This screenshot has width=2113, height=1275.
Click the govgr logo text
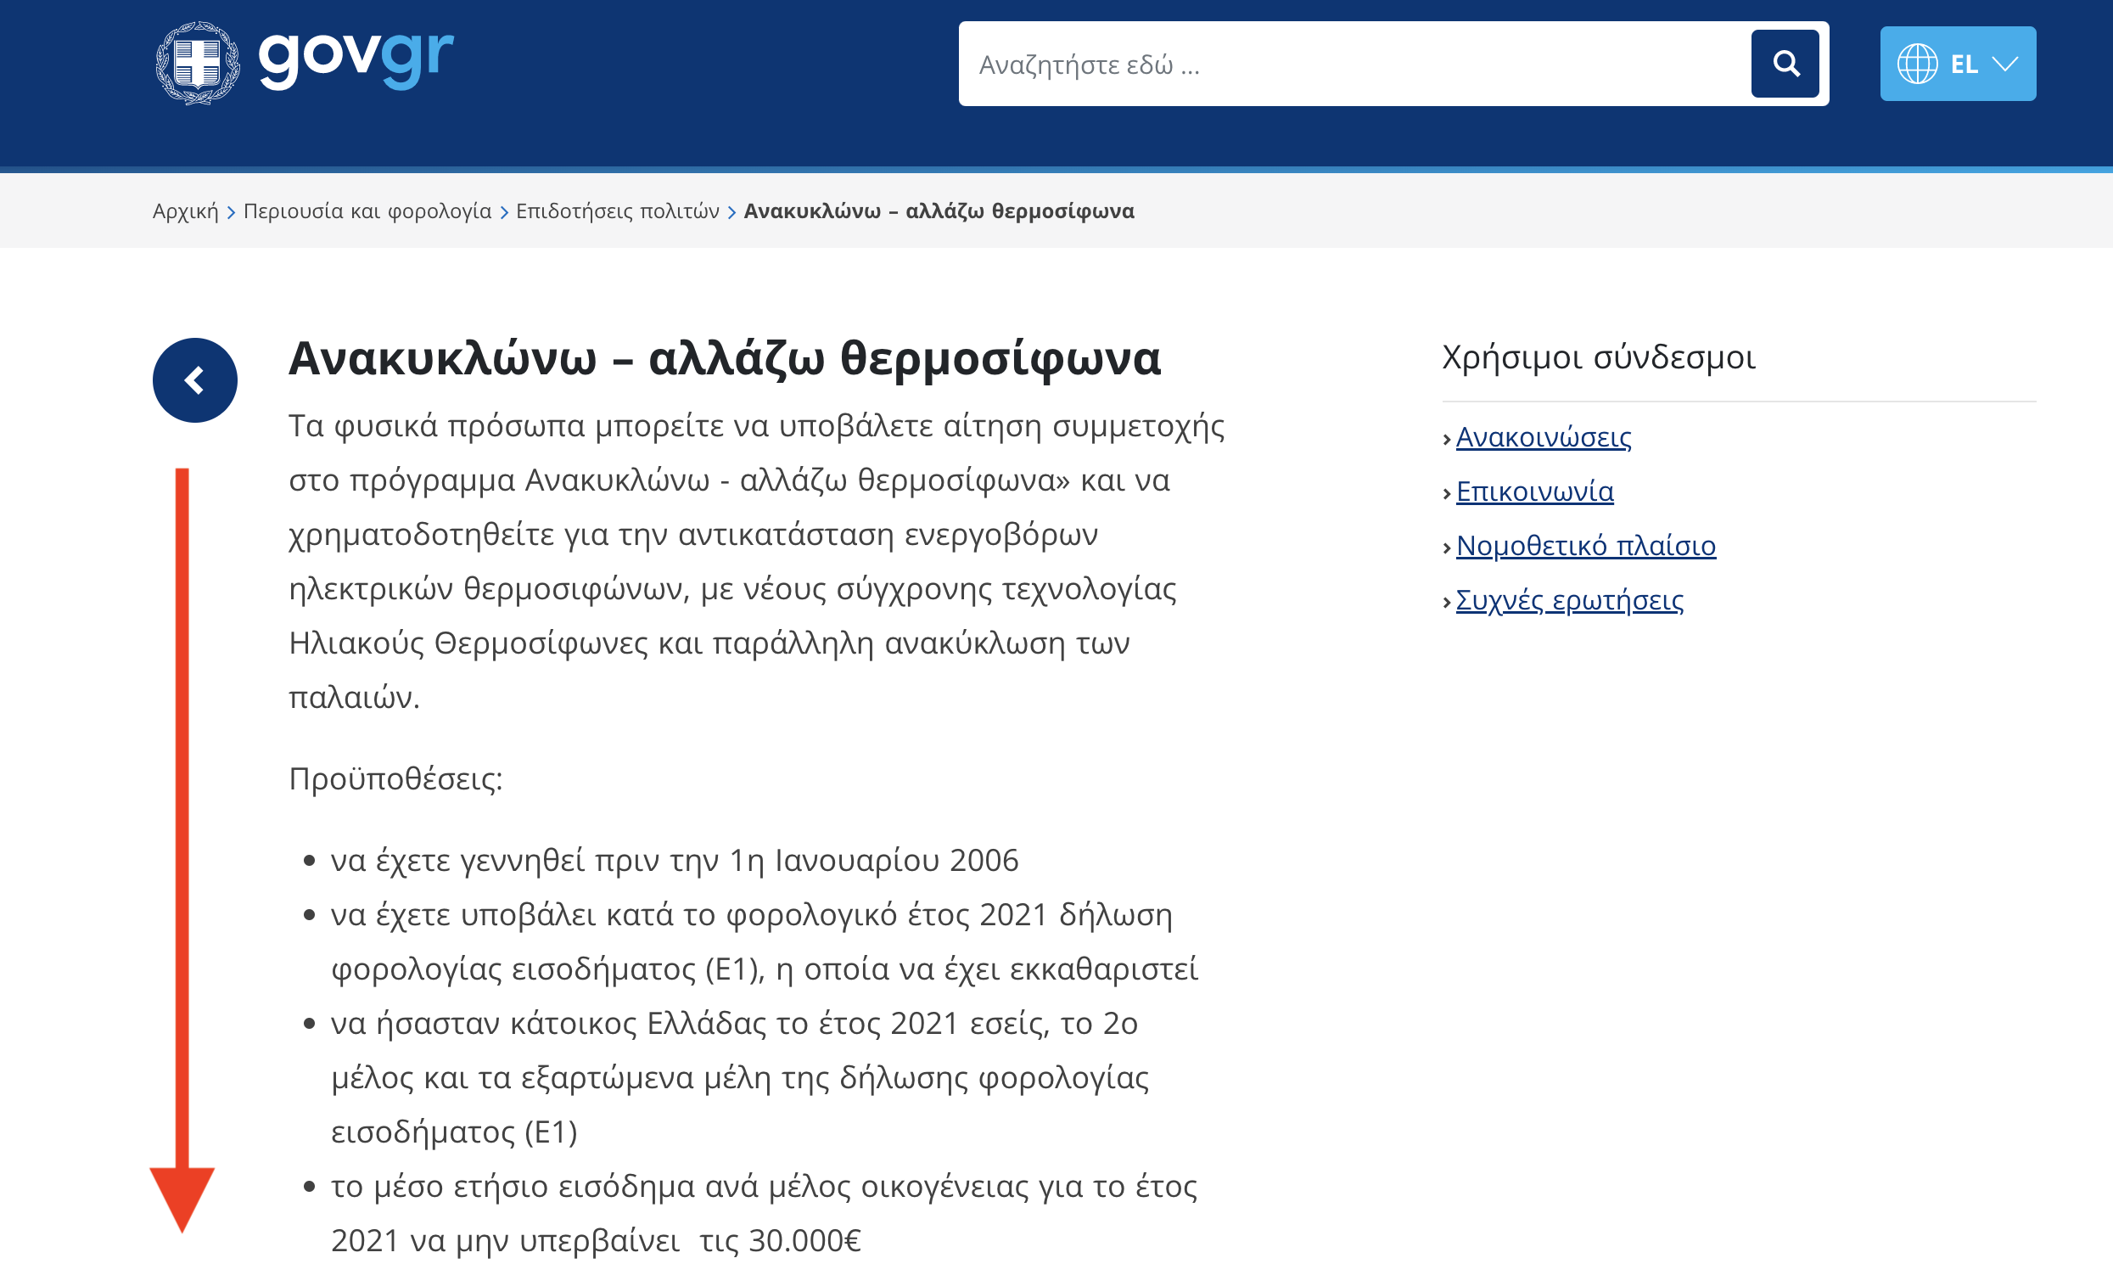(355, 57)
